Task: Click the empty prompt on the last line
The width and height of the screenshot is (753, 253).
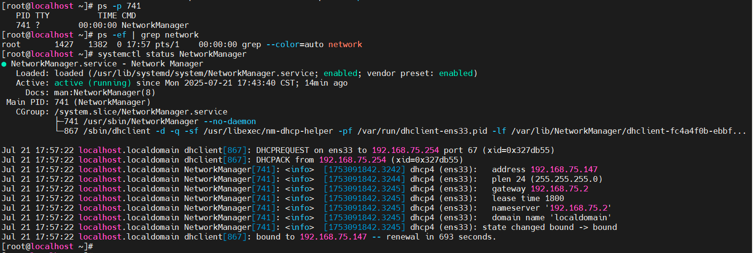Action: click(x=47, y=247)
